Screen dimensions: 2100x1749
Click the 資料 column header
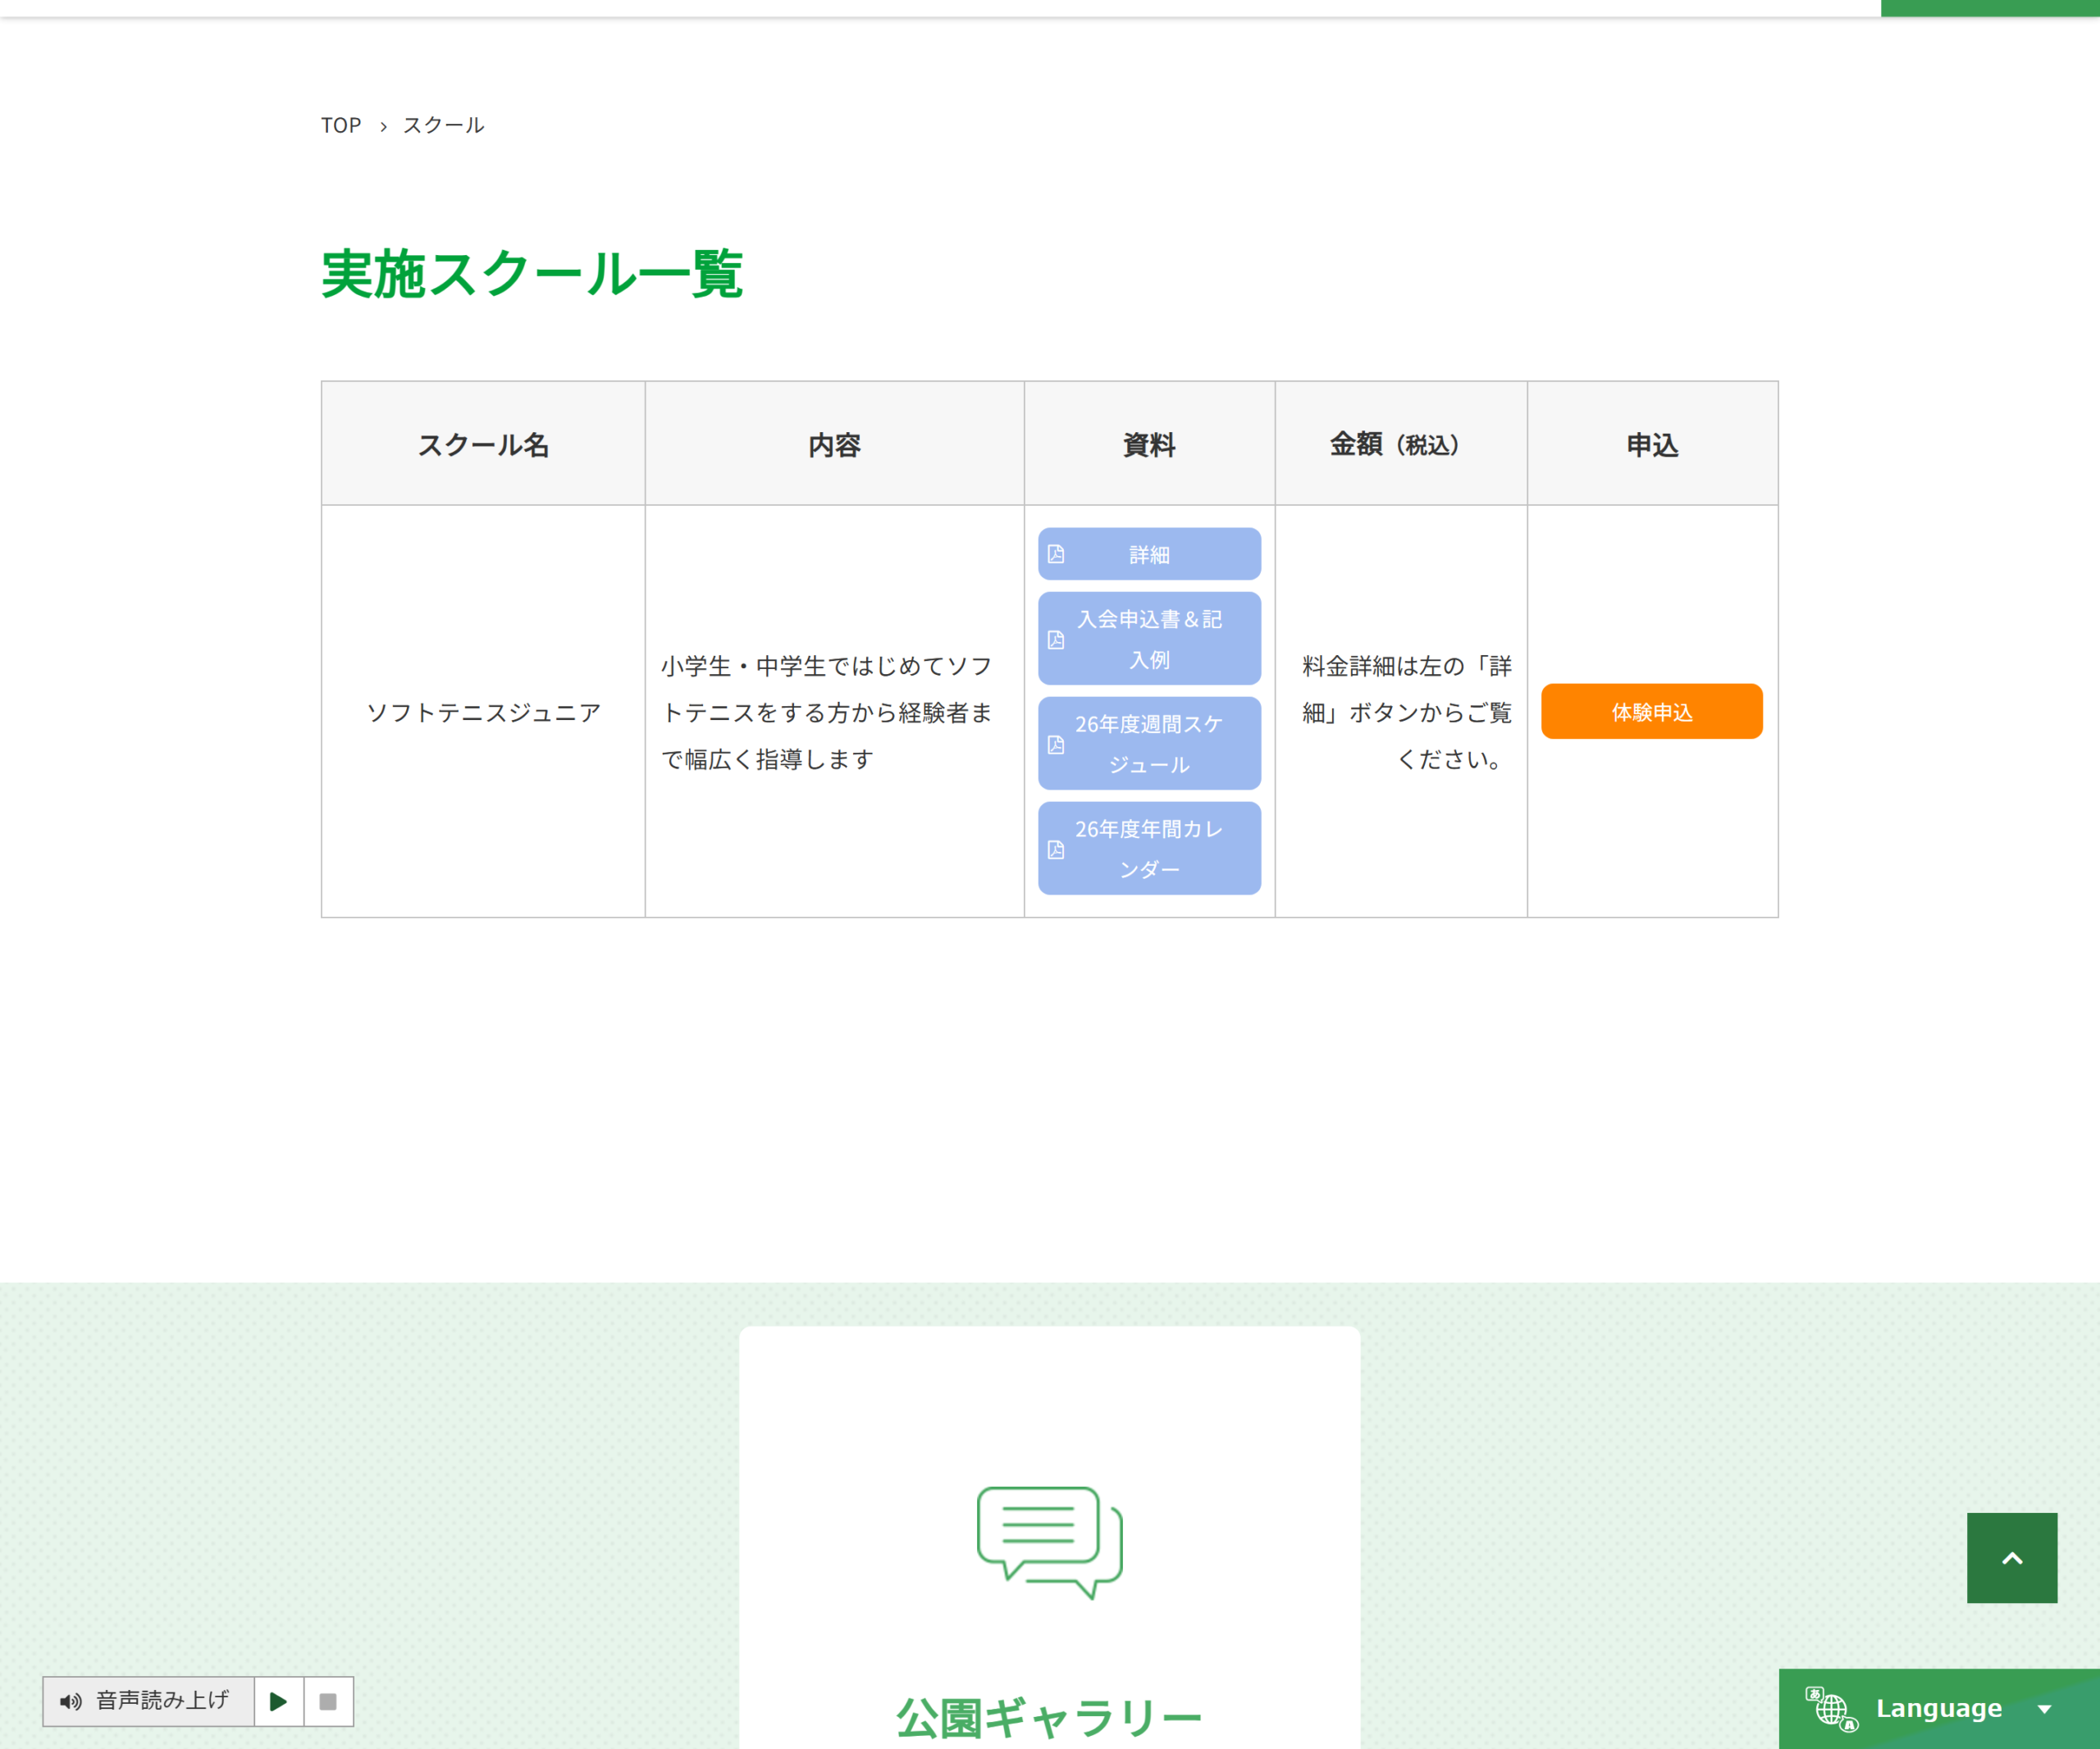coord(1149,444)
